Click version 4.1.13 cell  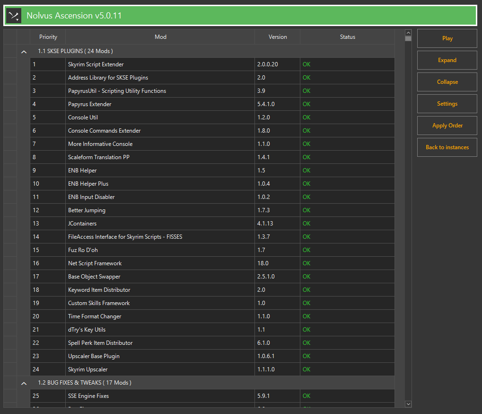pos(277,224)
